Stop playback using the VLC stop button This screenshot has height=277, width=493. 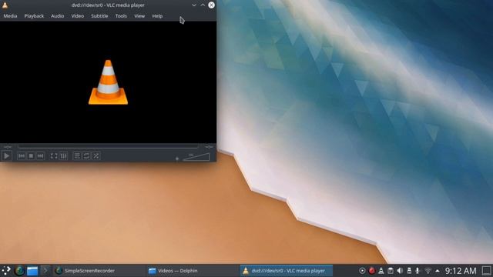point(31,155)
